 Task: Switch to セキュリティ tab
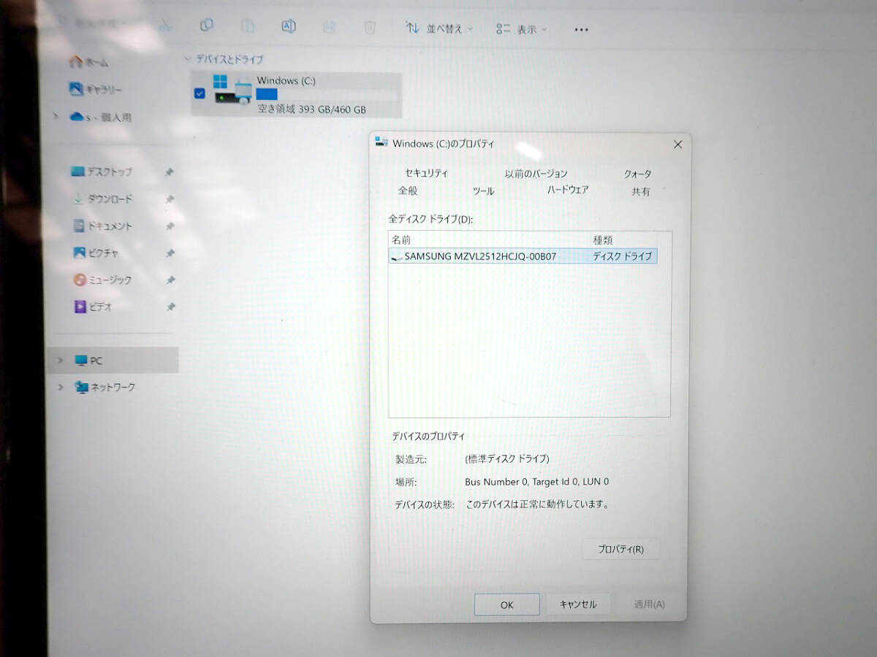(426, 174)
